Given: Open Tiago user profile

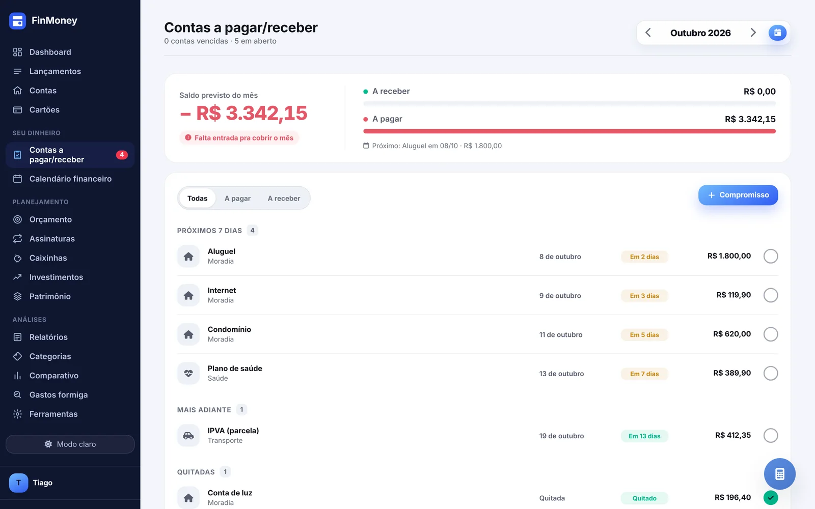Looking at the screenshot, I should (x=31, y=483).
